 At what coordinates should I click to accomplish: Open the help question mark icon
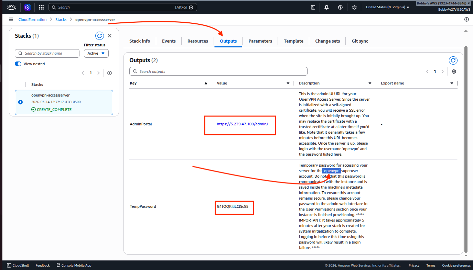340,7
